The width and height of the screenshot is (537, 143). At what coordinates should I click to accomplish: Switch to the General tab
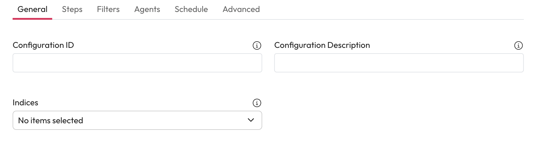[x=32, y=9]
